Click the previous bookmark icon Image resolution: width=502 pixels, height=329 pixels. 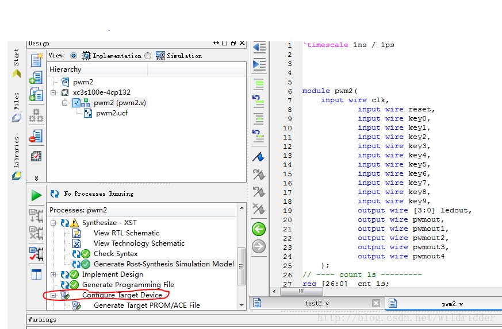(259, 192)
